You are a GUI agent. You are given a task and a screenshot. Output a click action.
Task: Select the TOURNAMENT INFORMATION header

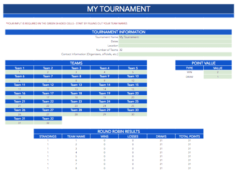(119, 32)
